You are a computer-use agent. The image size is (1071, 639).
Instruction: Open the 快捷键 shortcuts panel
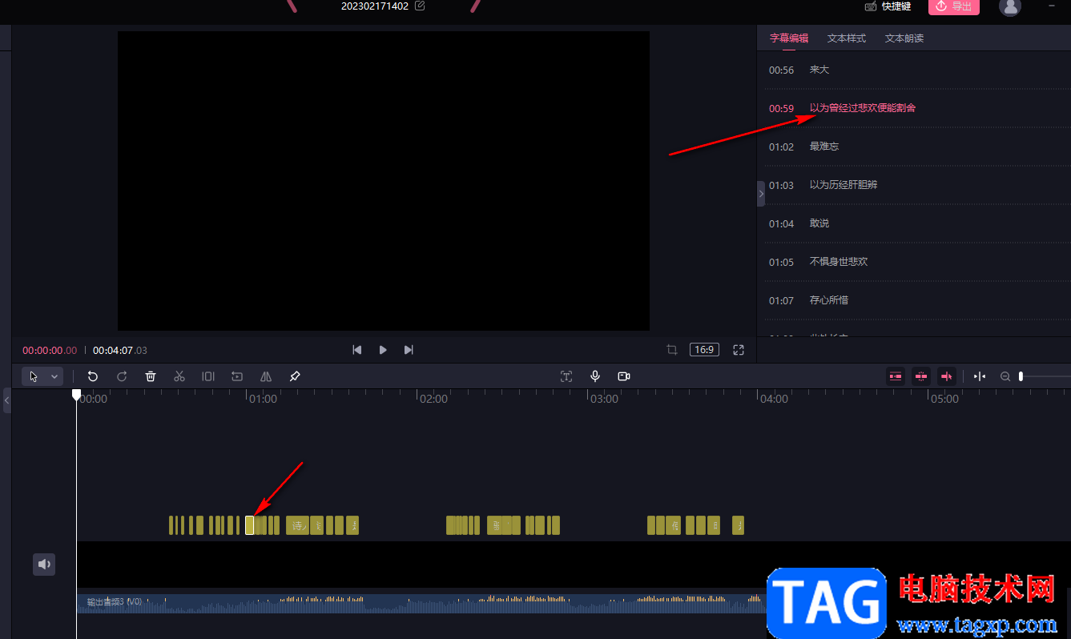click(888, 6)
